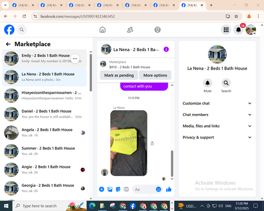Open Hiseyesisonthesparrowamen conversation
The height and width of the screenshot is (211, 264).
[44, 95]
